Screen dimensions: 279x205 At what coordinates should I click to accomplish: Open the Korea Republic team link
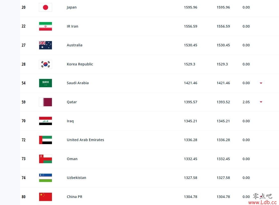[80, 64]
